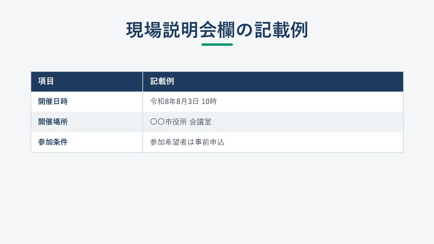Select the 開催日時 row label
The height and width of the screenshot is (244, 434).
click(x=53, y=101)
